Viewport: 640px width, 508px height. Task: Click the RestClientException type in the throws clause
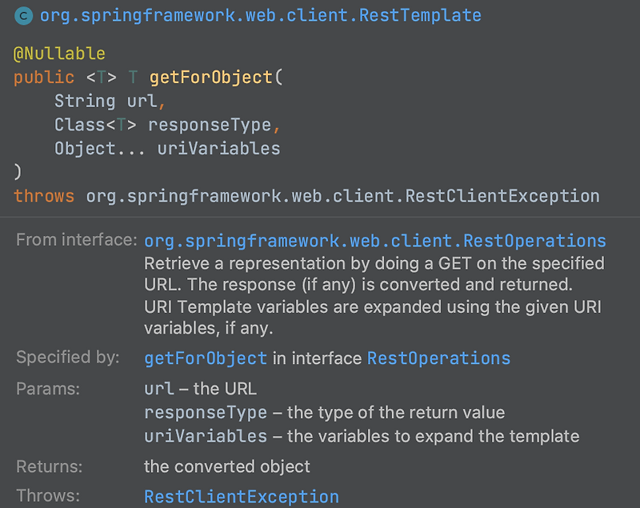343,196
